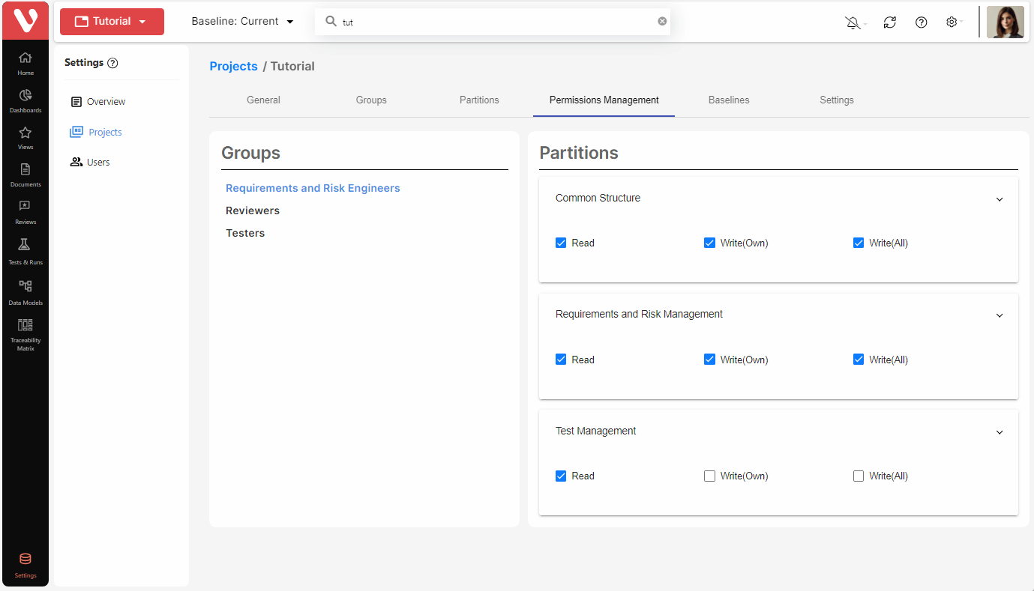Screen dimensions: 1034x591
Task: Uncheck Read for Common Structure
Action: tap(561, 243)
